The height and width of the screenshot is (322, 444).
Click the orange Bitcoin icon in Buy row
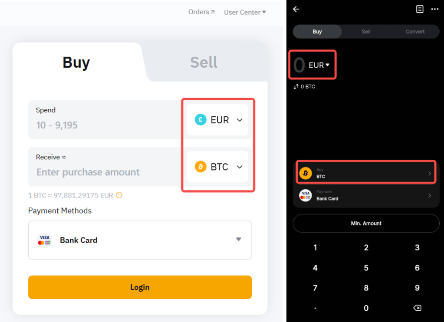[306, 174]
